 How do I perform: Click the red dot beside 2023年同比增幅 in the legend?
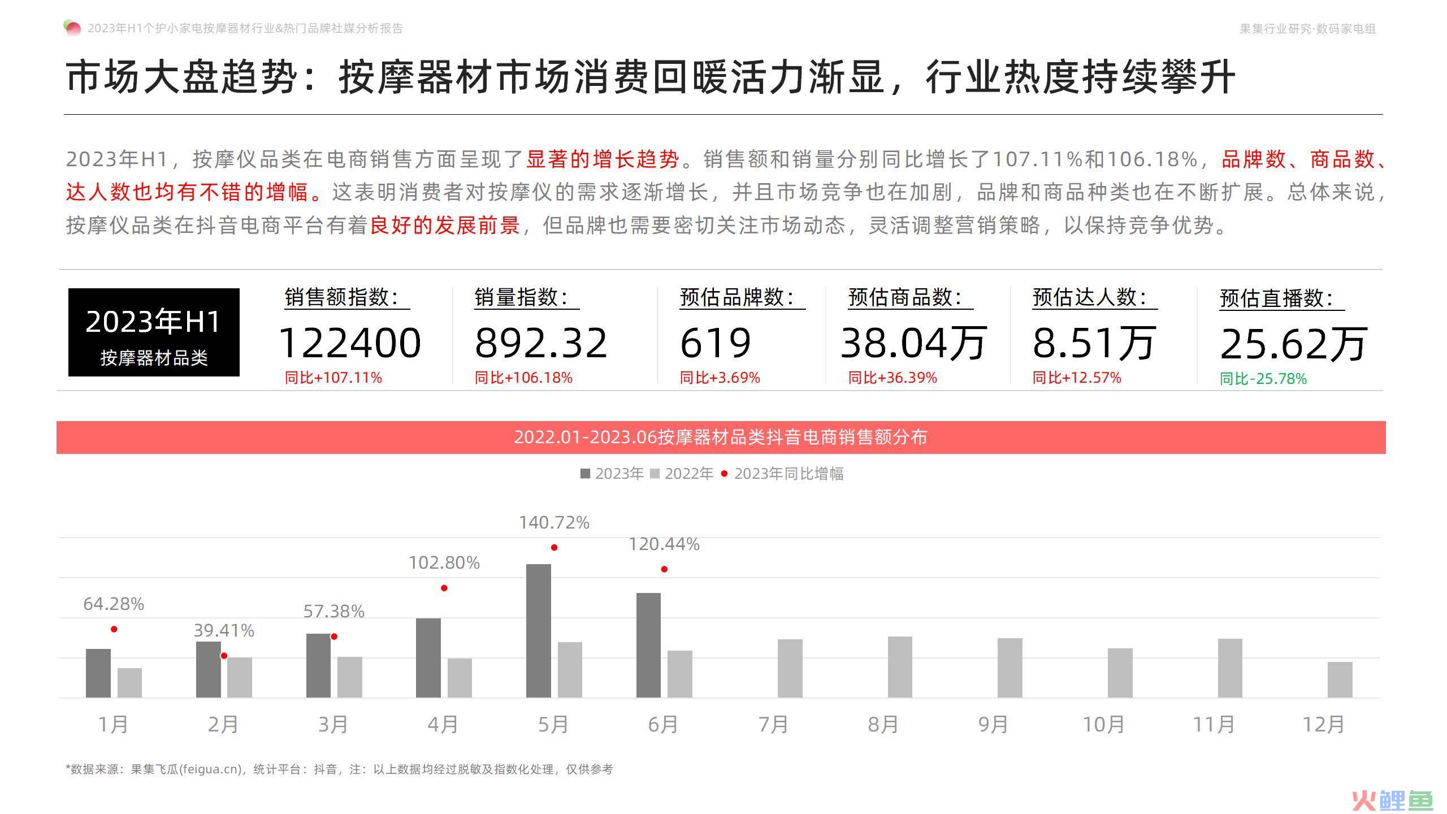tap(724, 474)
